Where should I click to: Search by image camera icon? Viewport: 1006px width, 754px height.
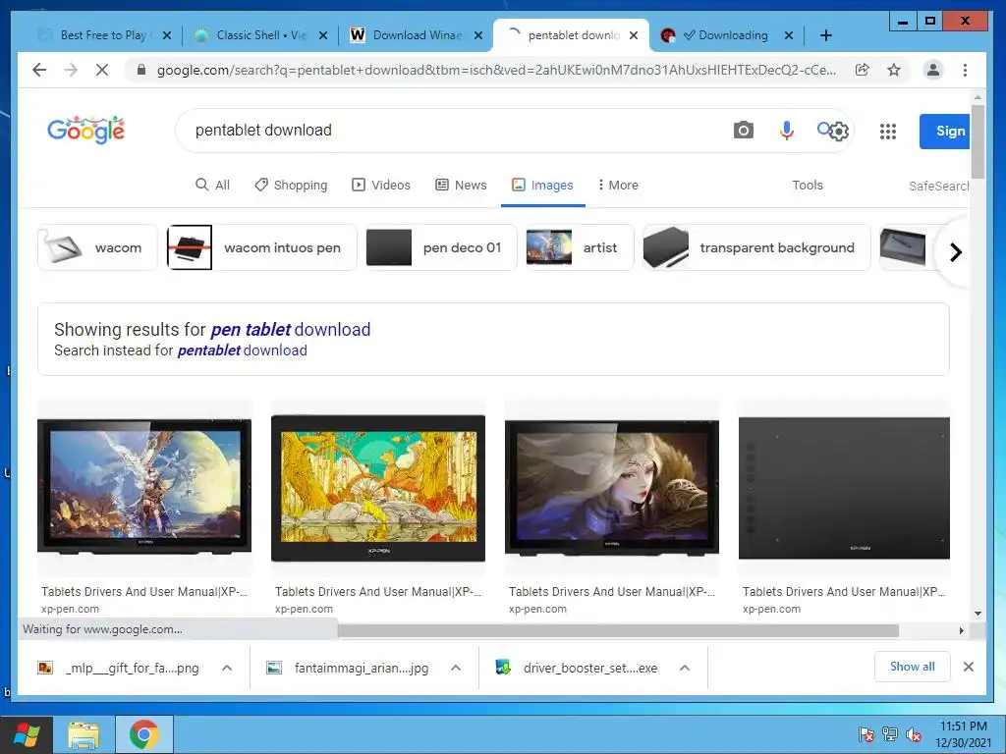pos(743,131)
